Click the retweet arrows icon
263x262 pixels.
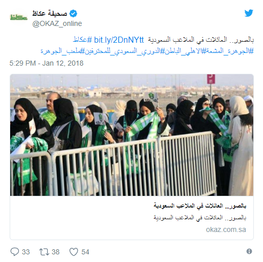pos(44,252)
